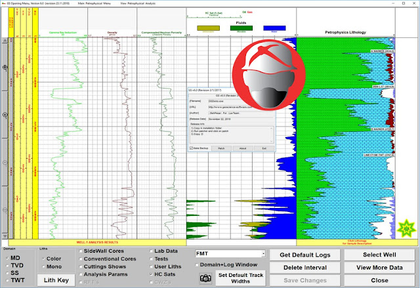The width and height of the screenshot is (420, 288).
Task: Click the Release Info scrollbar down arrow
Action: coord(272,141)
